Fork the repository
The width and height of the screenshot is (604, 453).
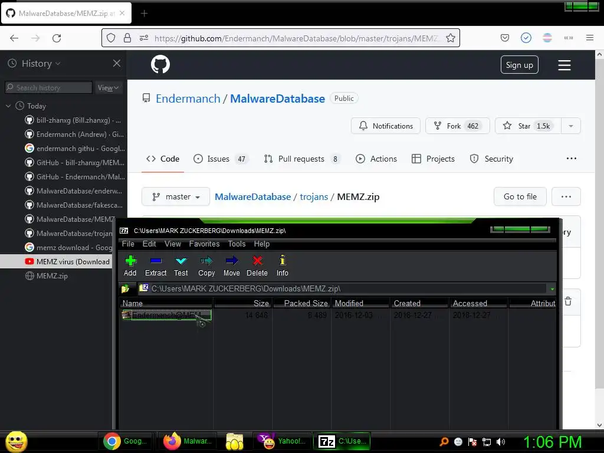(457, 126)
